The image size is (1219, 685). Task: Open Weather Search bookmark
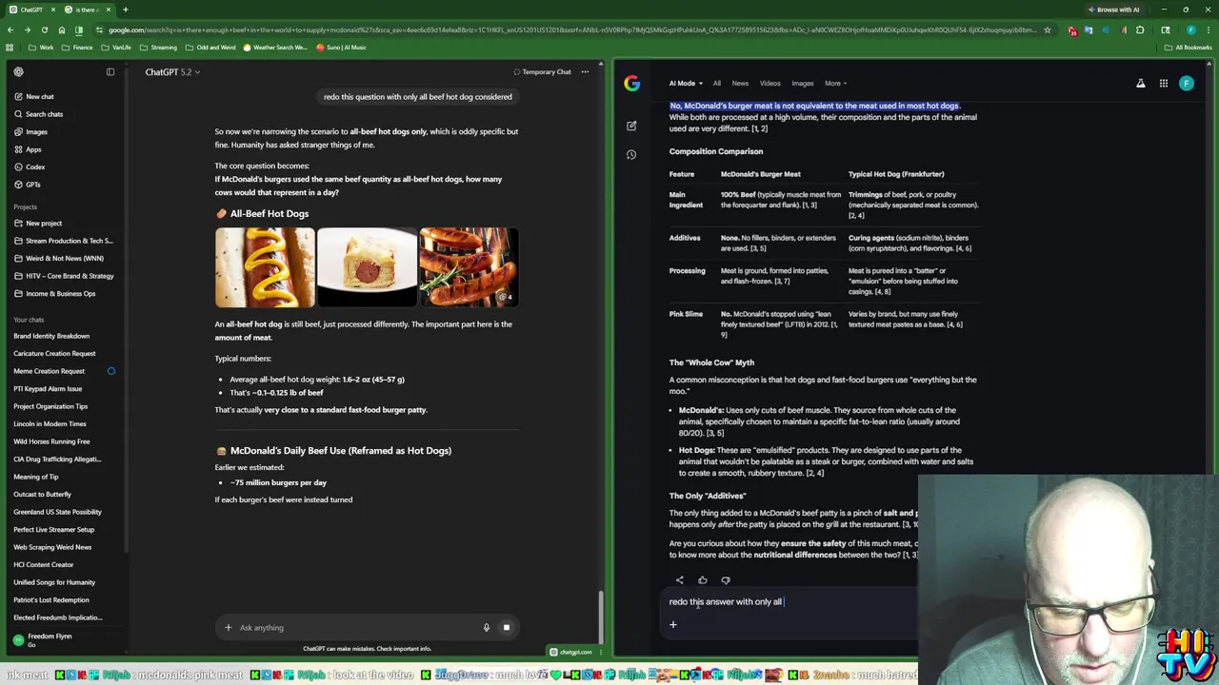point(275,47)
